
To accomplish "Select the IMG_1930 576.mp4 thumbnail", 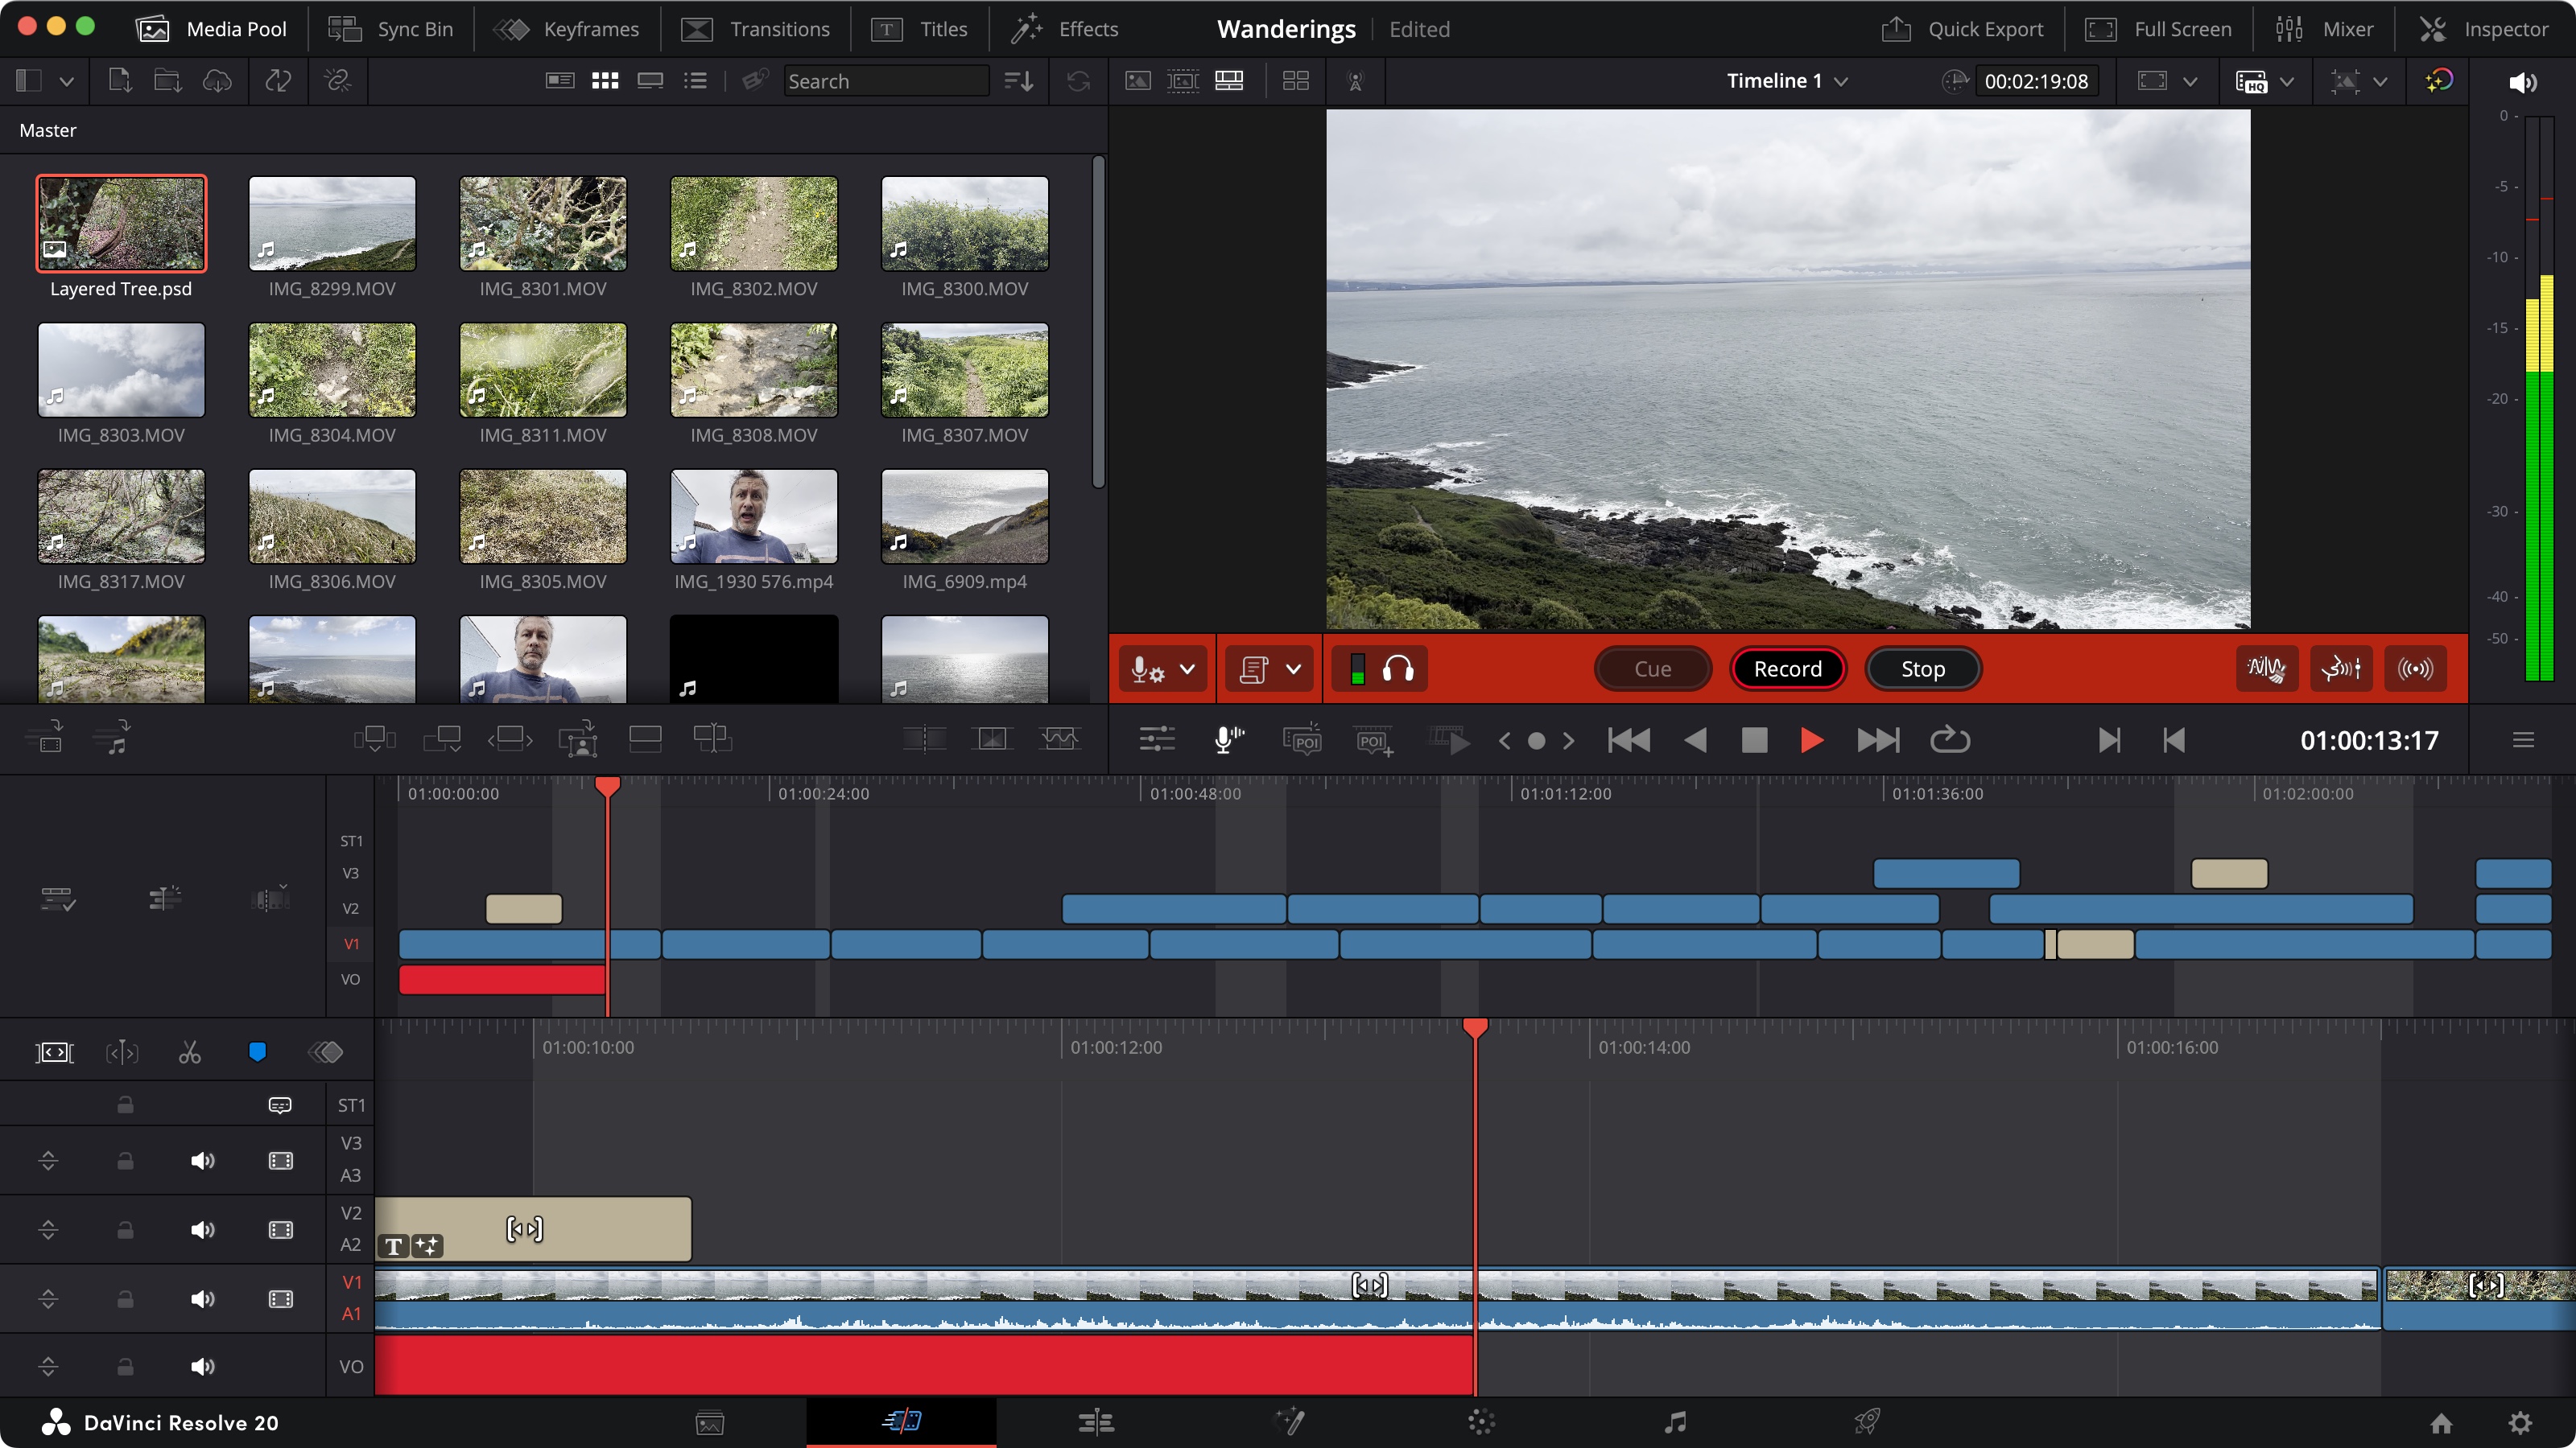I will click(x=753, y=516).
